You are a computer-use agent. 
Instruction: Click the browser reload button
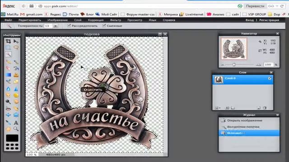282,6
